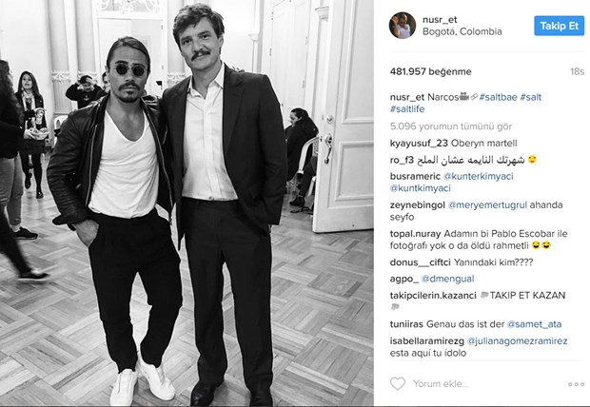
Task: Click the Takip Et follow button
Action: [560, 26]
